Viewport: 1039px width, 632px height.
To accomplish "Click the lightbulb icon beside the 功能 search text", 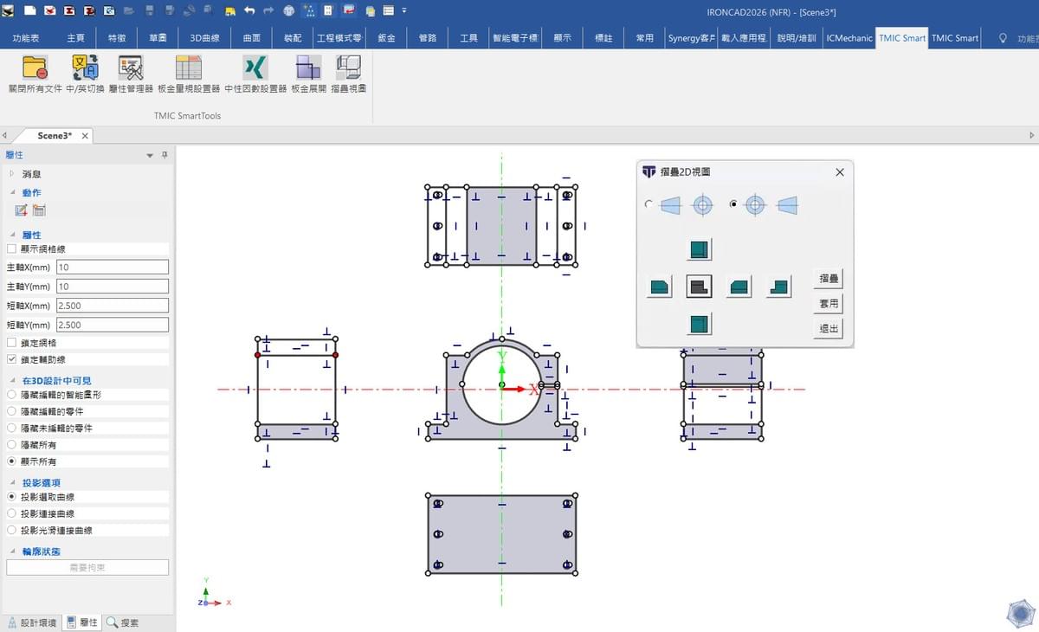I will pos(1004,38).
